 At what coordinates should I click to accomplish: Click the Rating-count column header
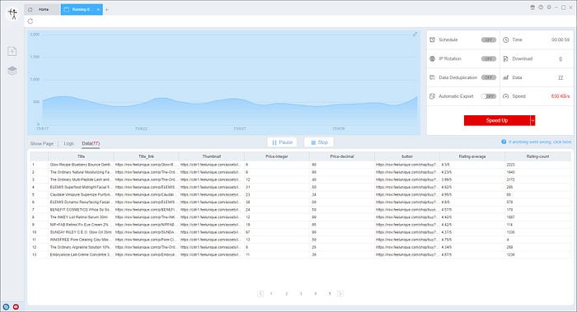tap(537, 156)
